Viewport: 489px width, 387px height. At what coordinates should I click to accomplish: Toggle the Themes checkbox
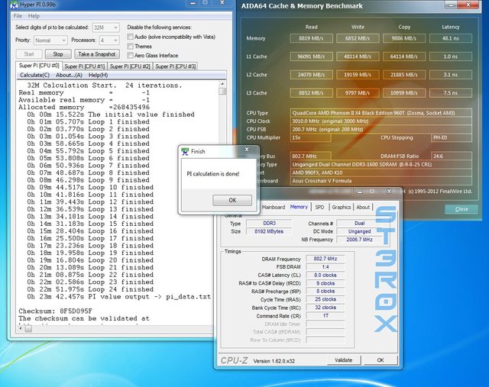131,46
